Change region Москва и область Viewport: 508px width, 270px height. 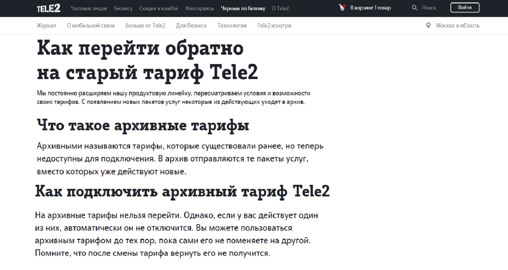point(458,25)
